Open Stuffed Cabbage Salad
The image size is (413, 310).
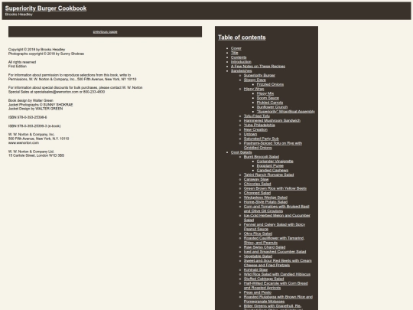(264, 279)
